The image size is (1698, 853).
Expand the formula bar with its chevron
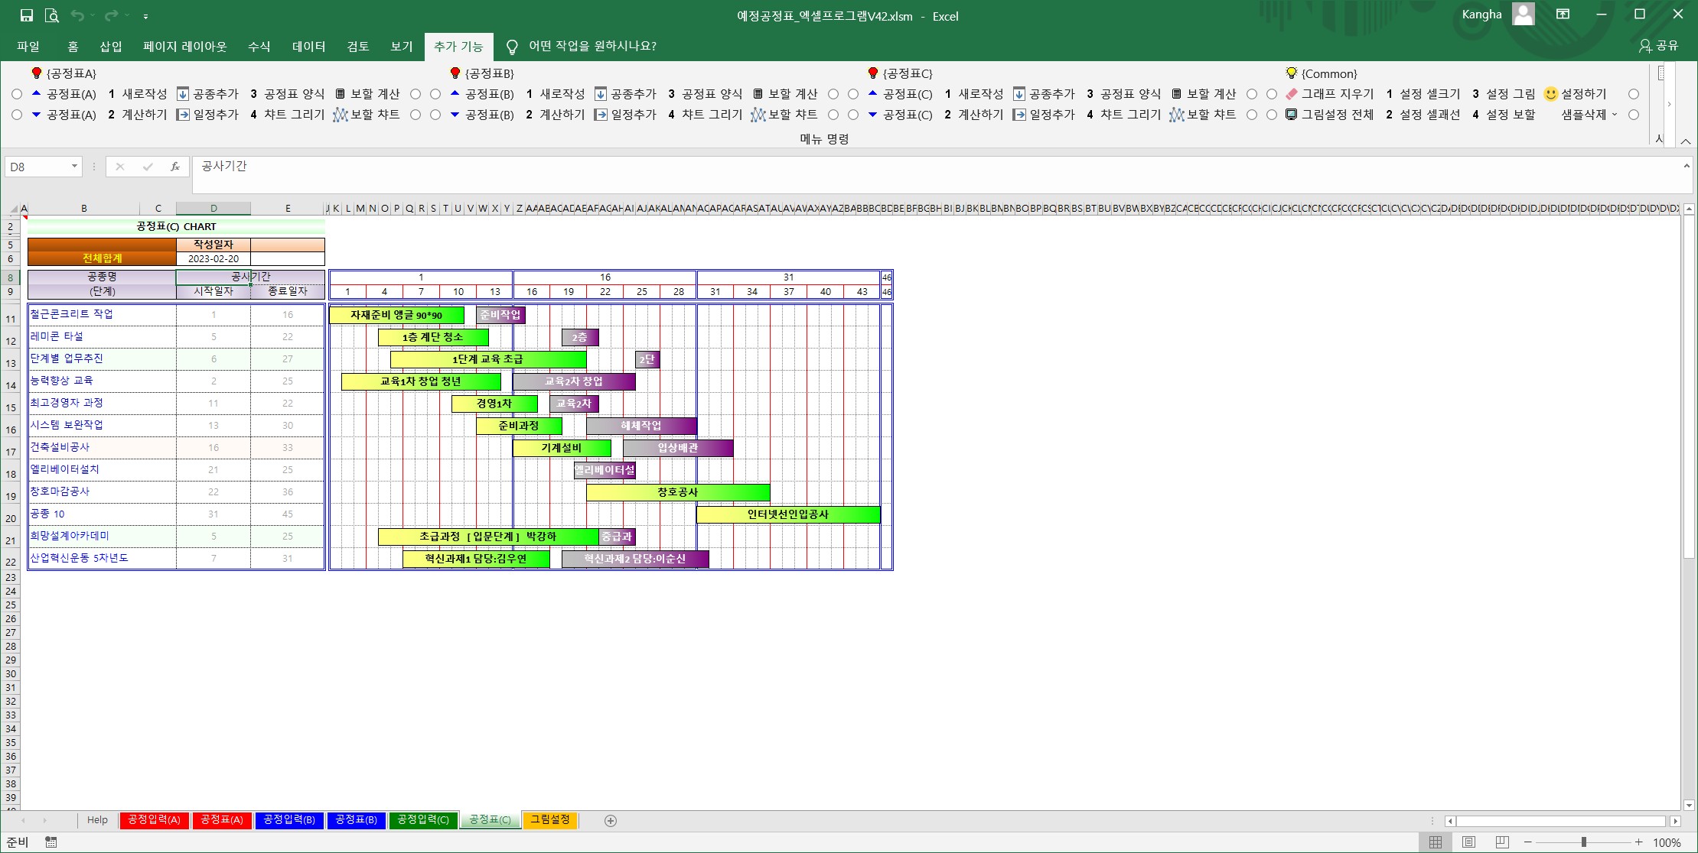1687,166
